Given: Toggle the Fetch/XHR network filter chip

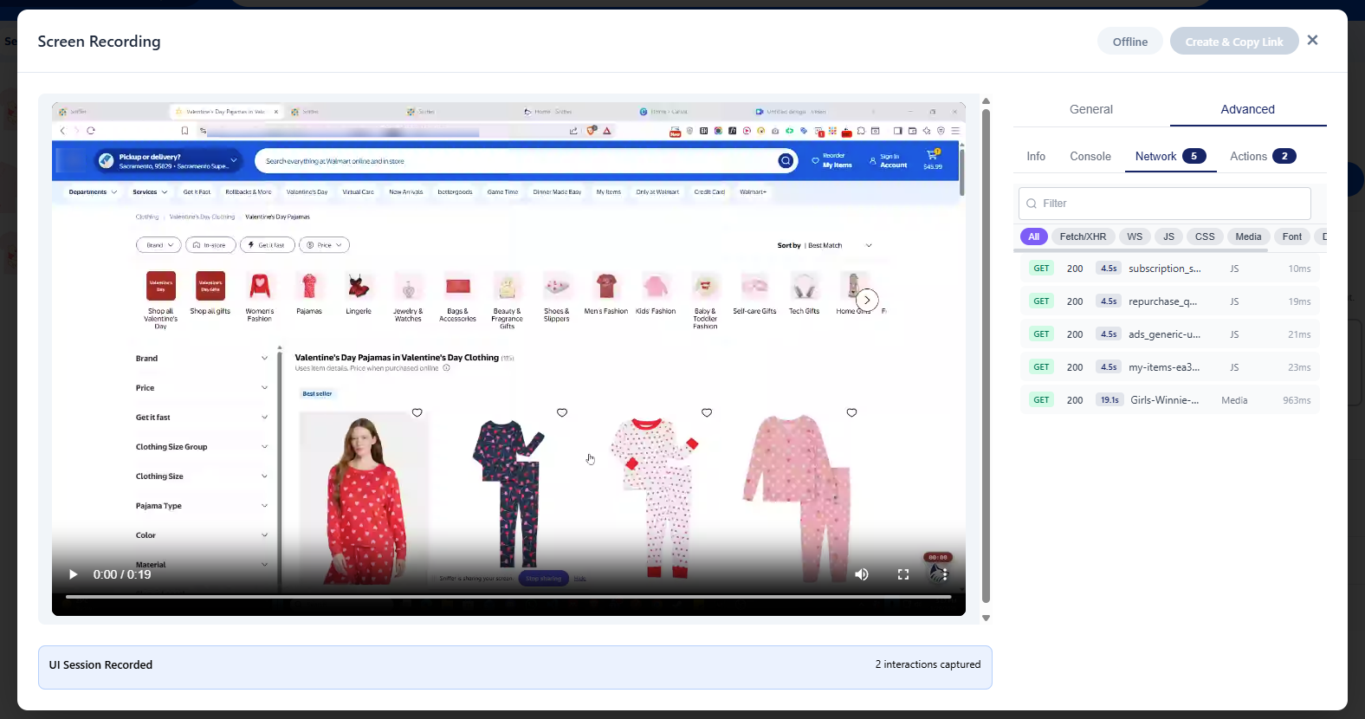Looking at the screenshot, I should pos(1083,236).
